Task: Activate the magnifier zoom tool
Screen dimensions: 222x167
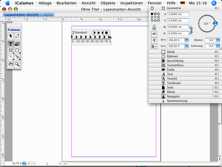Action: click(x=17, y=65)
